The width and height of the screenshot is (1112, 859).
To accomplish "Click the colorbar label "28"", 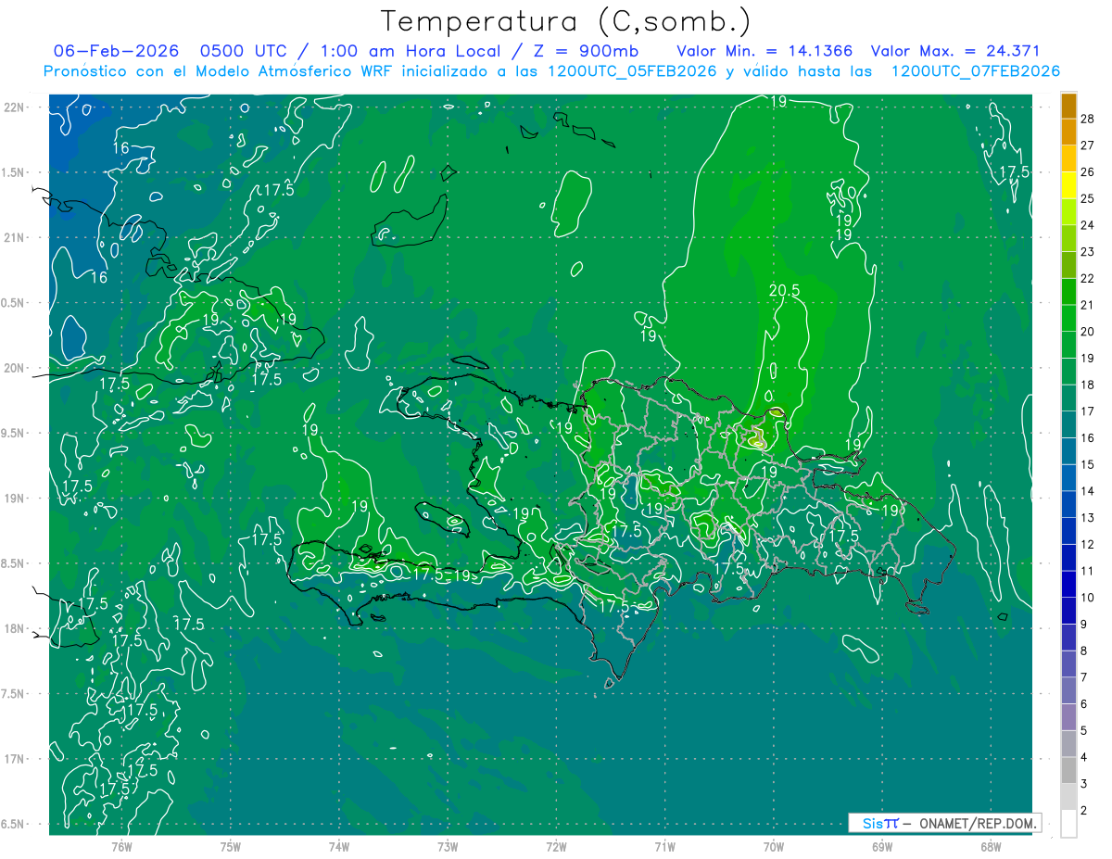I will (1088, 119).
